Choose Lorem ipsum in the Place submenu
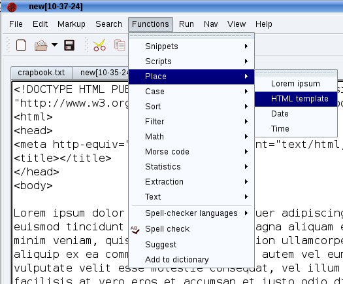This screenshot has width=343, height=284. [x=296, y=84]
